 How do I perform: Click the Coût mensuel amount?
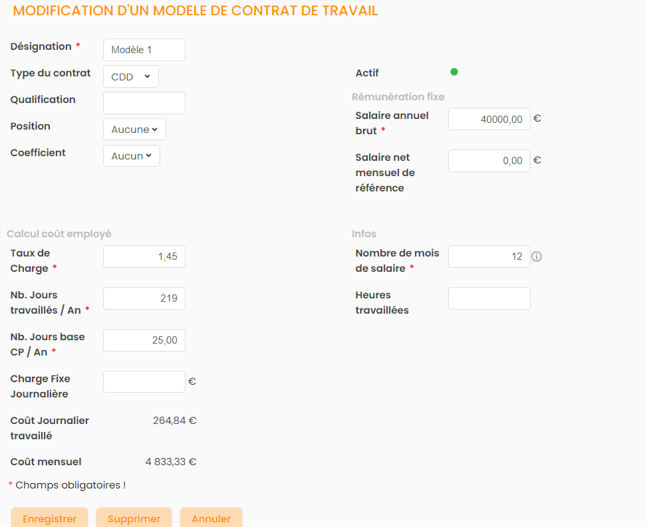coord(171,462)
